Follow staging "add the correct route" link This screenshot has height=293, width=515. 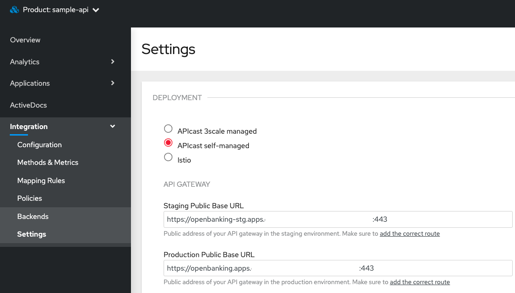pos(410,234)
